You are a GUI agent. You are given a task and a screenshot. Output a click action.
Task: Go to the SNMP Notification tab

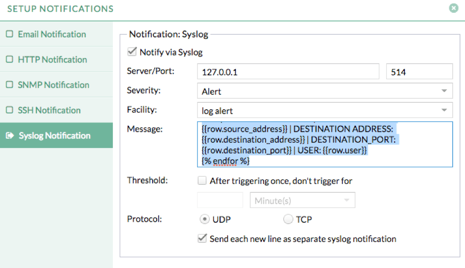(x=53, y=85)
